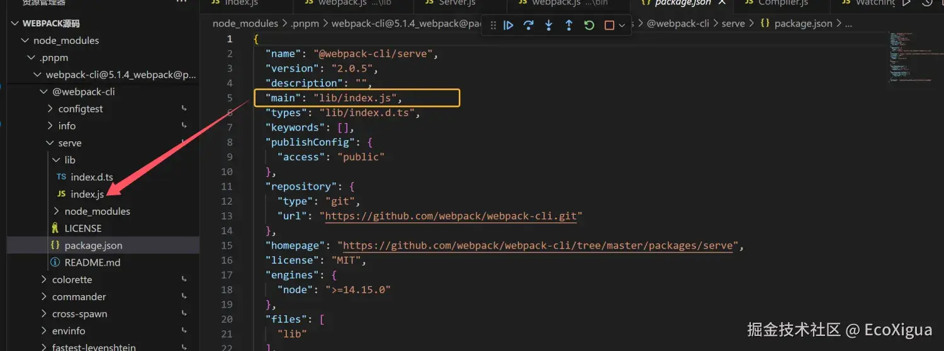944x351 pixels.
Task: Collapse the WEBPACK源码 root section
Action: click(x=15, y=23)
